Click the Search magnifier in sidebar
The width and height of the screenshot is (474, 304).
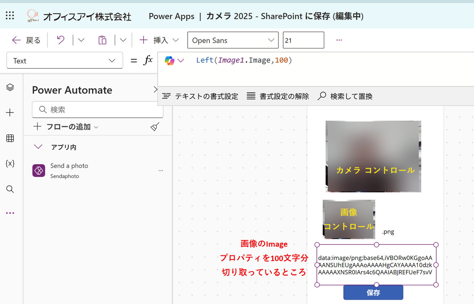pyautogui.click(x=10, y=189)
